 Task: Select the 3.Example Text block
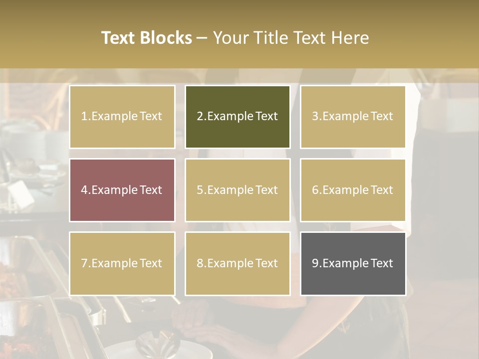click(x=353, y=117)
